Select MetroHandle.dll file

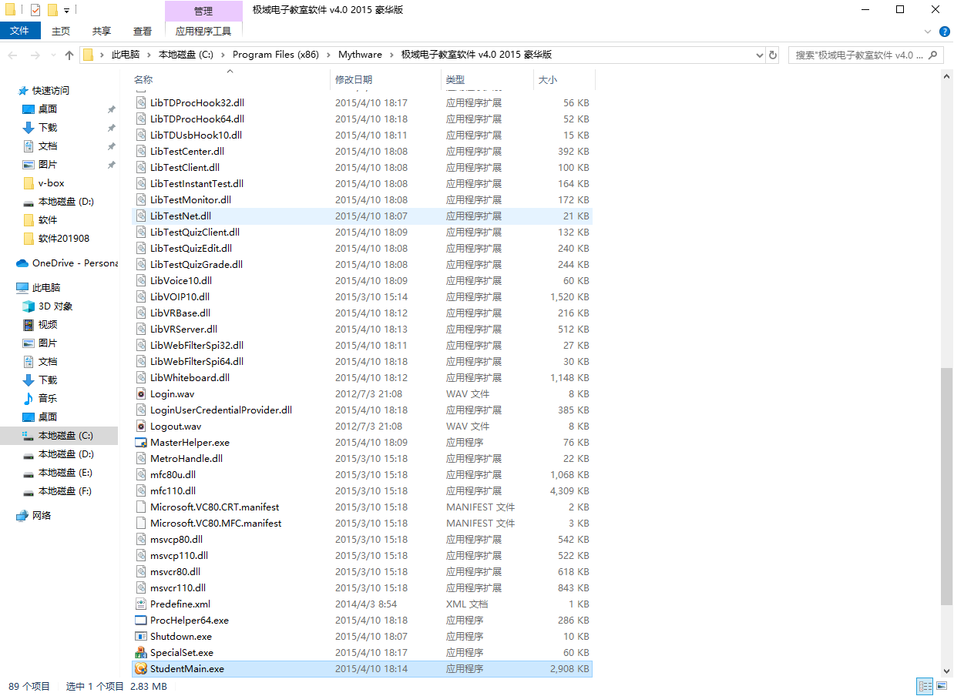[186, 459]
